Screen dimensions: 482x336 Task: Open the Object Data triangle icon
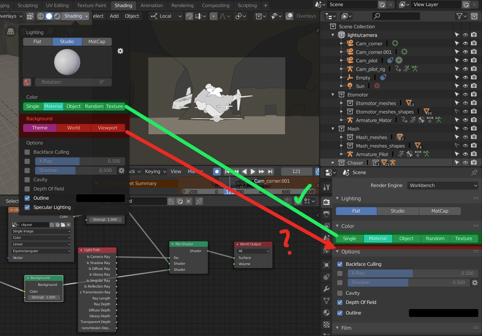click(x=327, y=301)
